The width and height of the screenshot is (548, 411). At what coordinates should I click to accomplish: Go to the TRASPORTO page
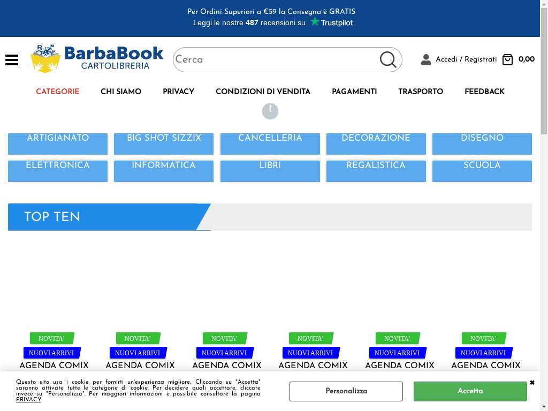[421, 92]
